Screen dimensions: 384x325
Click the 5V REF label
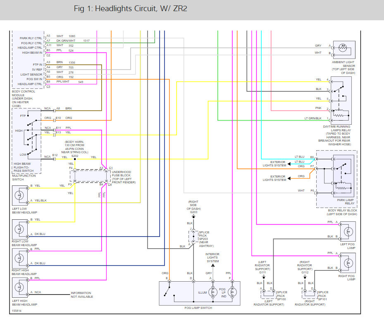pyautogui.click(x=37, y=69)
